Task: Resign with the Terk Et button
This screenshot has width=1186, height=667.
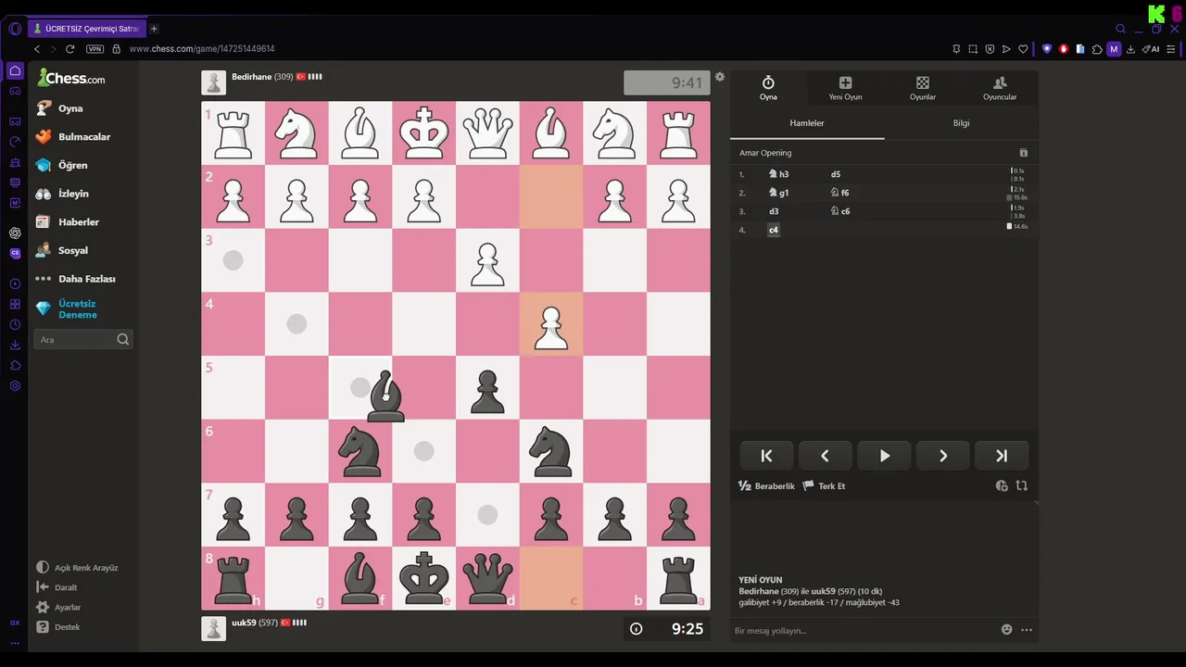Action: click(x=824, y=486)
